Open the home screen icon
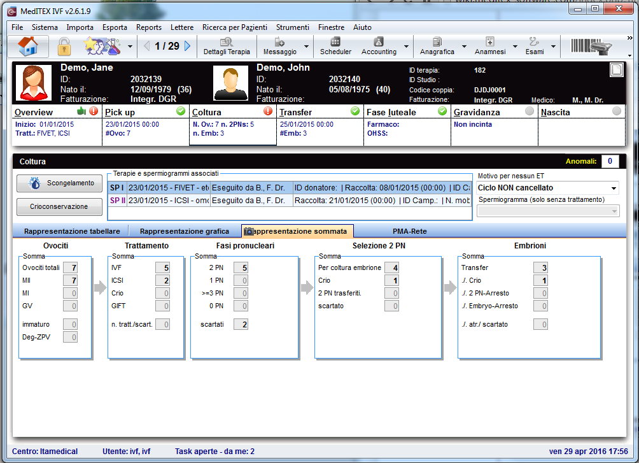The image size is (639, 463). click(x=28, y=46)
